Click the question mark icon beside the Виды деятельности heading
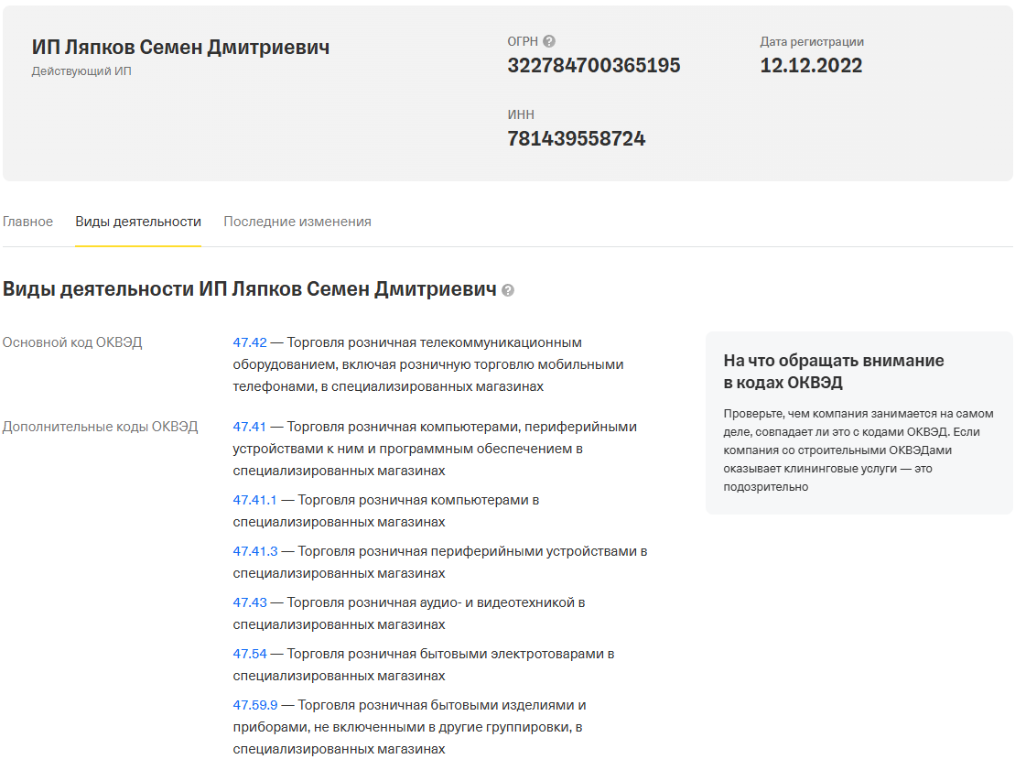 click(x=508, y=290)
